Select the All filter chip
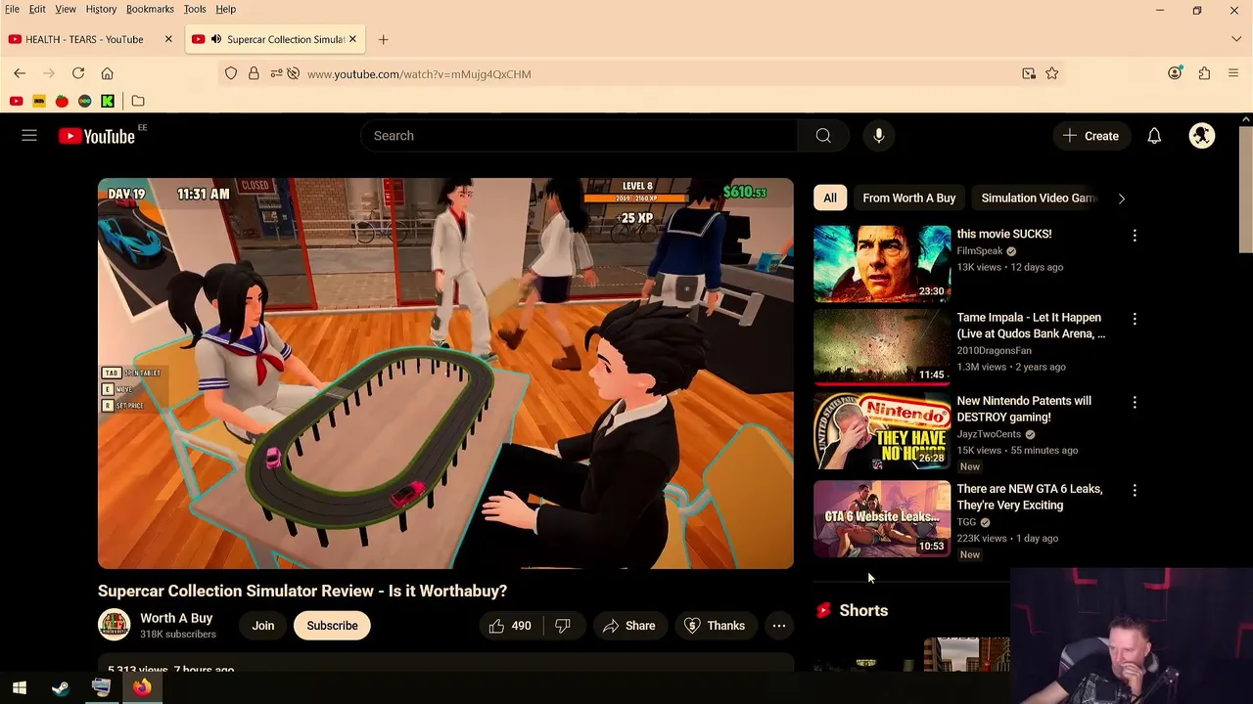 [x=830, y=198]
